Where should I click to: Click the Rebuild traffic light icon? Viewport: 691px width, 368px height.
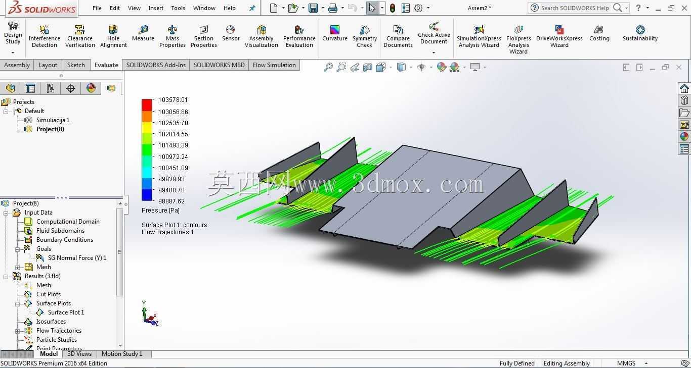coord(392,8)
